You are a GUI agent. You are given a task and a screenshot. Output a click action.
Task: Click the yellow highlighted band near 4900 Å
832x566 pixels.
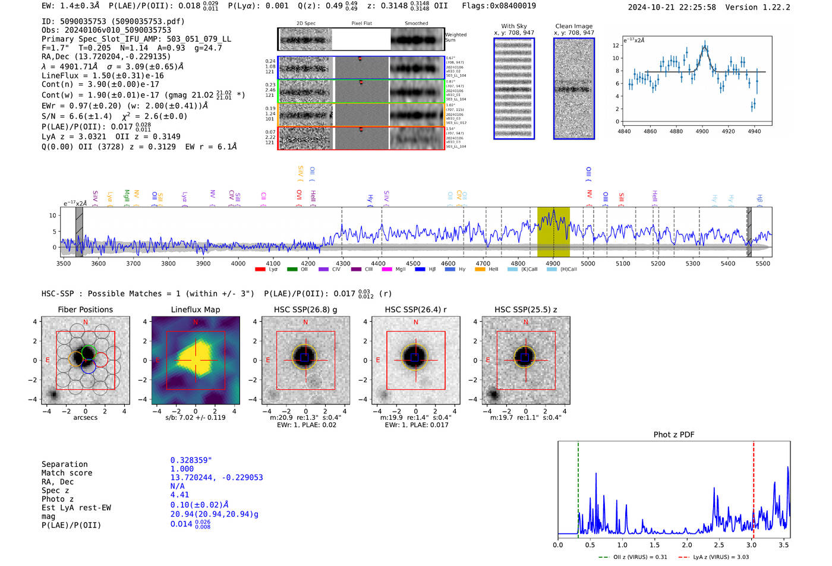point(553,232)
